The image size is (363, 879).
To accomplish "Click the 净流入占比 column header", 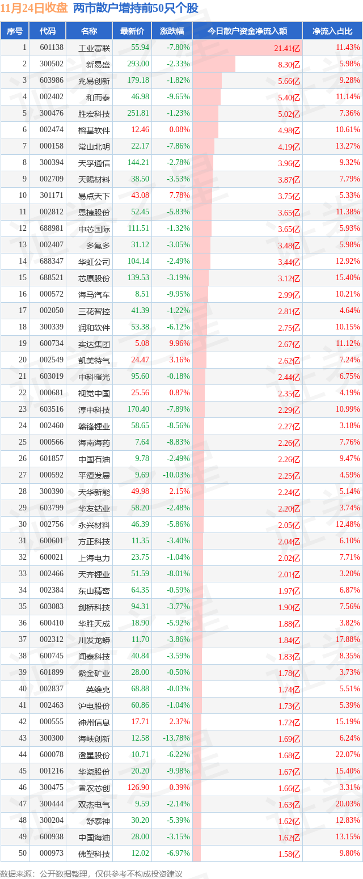I will click(332, 31).
